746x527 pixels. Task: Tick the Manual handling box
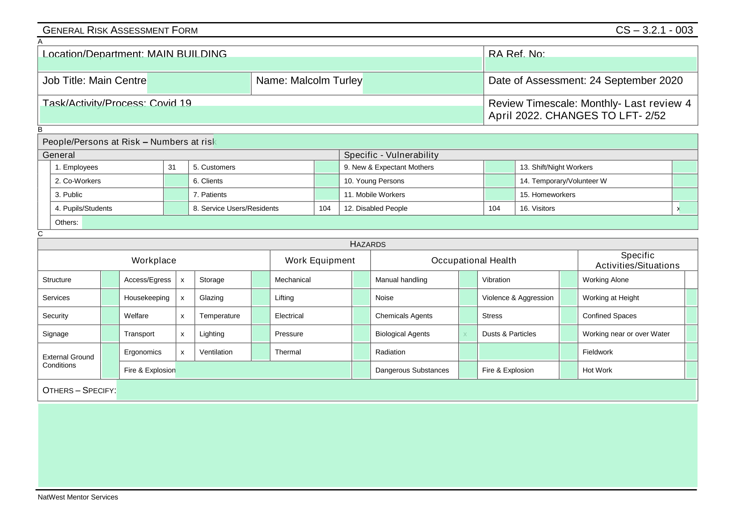[x=468, y=280]
